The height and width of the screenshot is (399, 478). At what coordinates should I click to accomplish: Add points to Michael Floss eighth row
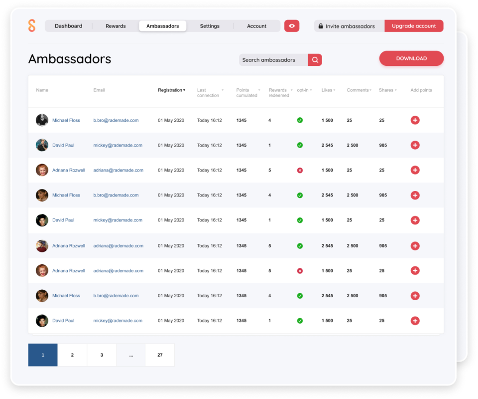tap(415, 296)
